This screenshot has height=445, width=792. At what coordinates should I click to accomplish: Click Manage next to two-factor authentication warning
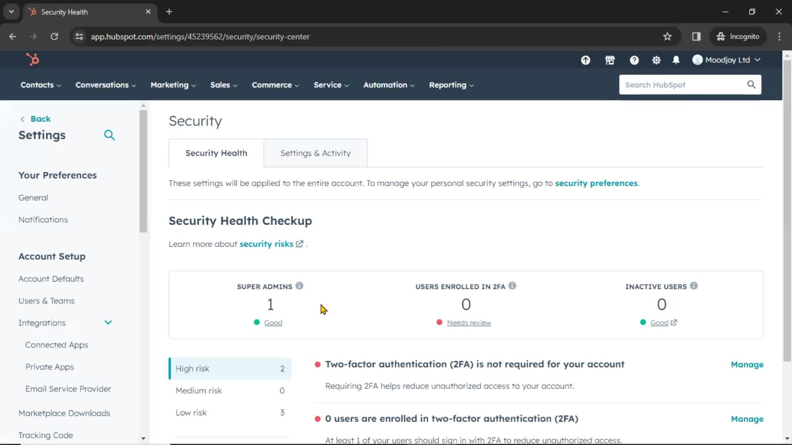[747, 365]
